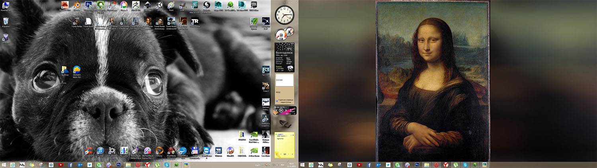The image size is (597, 168).
Task: Open Yandex browser on left monitor taskbar
Action: pos(147,164)
